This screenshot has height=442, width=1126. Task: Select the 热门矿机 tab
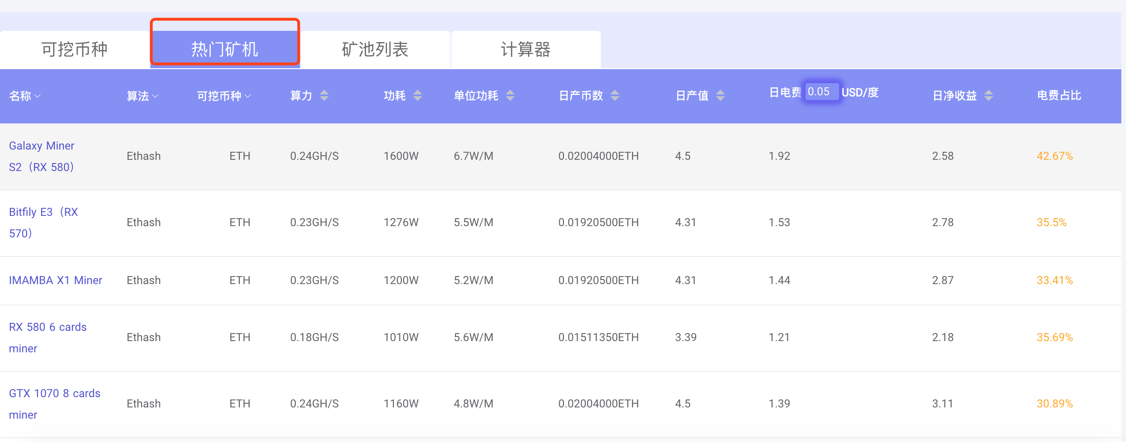tap(225, 50)
